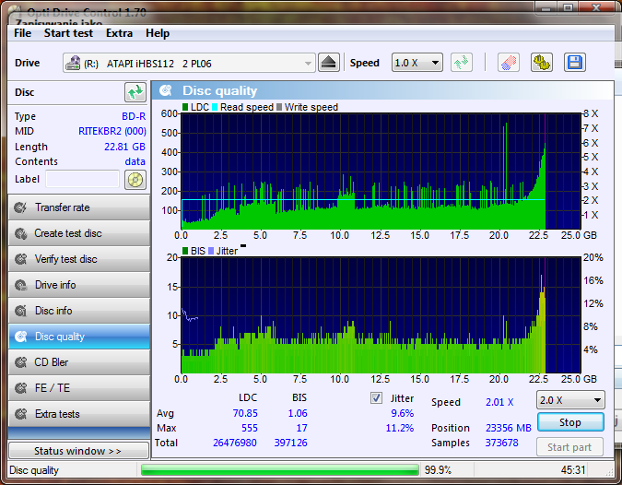Viewport: 622px width, 485px height.
Task: Open the 2.0 X test speed dropdown
Action: pyautogui.click(x=570, y=400)
